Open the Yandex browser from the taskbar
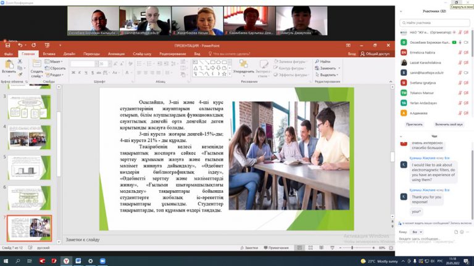Screen dimensions: 474x266 (65, 261)
